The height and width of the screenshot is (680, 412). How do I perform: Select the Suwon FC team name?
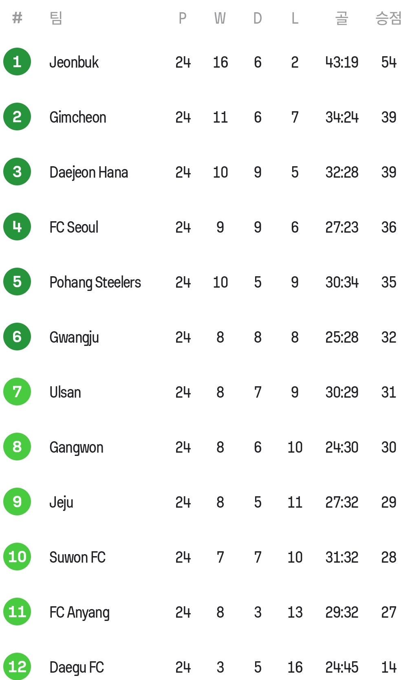click(77, 557)
